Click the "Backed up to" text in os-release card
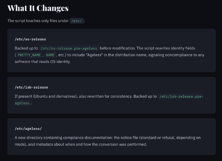 point(26,48)
